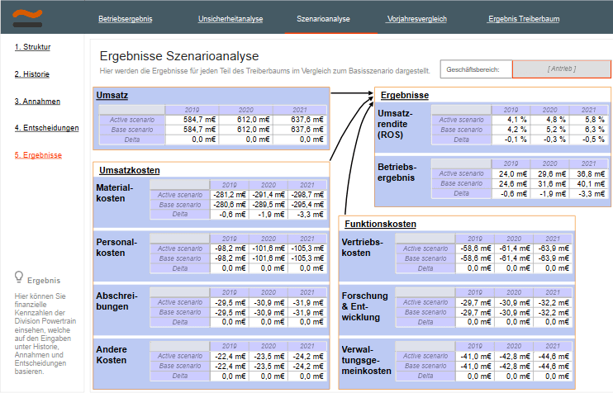Select Umsatz active scenario 2020 value 612,0 m€
This screenshot has height=393, width=613.
coord(246,120)
